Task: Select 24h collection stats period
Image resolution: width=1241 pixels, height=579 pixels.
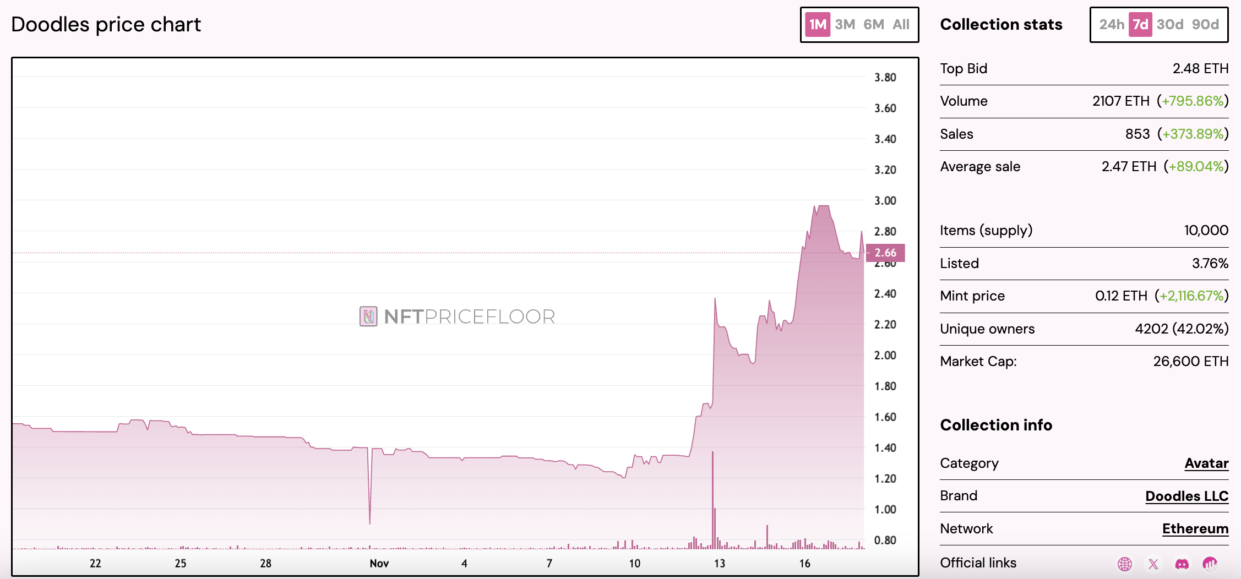Action: click(x=1112, y=25)
